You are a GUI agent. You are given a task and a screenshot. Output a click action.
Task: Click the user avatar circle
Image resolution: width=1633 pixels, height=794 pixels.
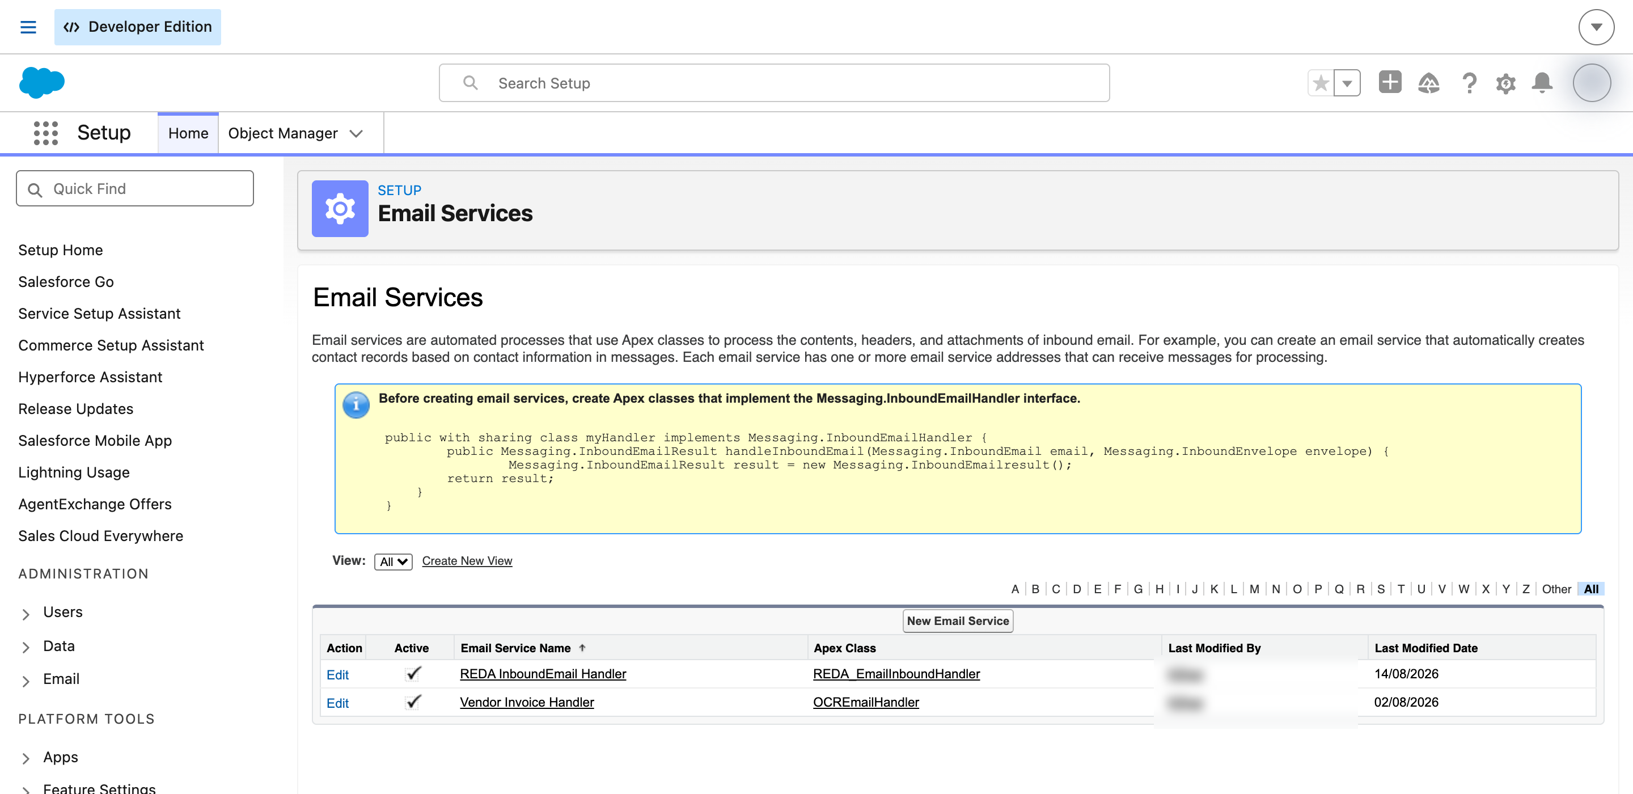1591,83
